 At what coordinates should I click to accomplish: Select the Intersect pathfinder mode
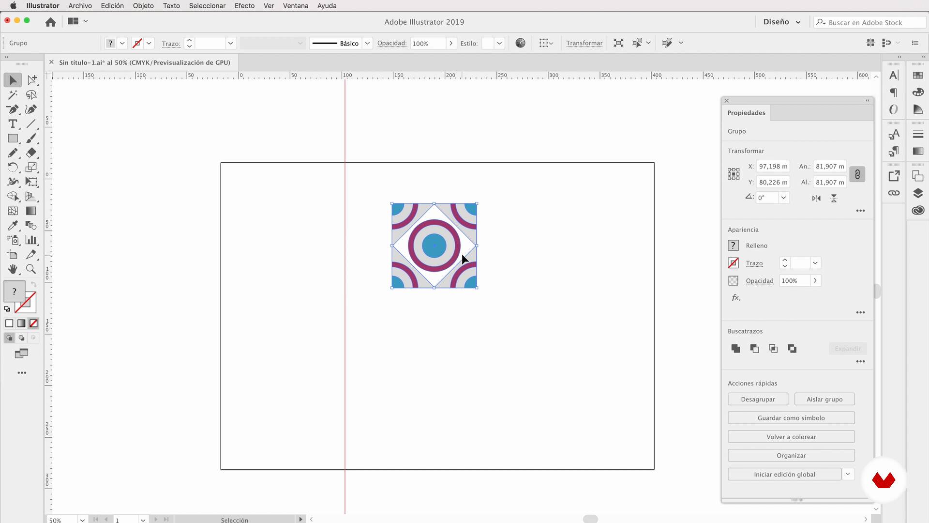point(773,349)
